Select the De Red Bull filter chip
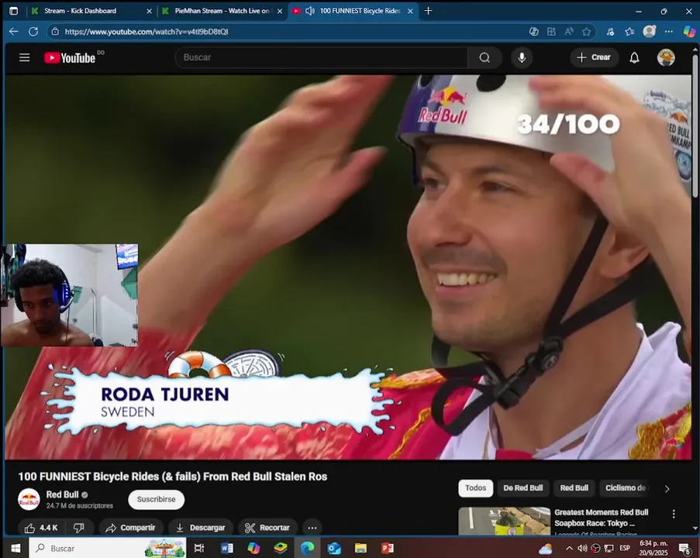 (x=523, y=488)
